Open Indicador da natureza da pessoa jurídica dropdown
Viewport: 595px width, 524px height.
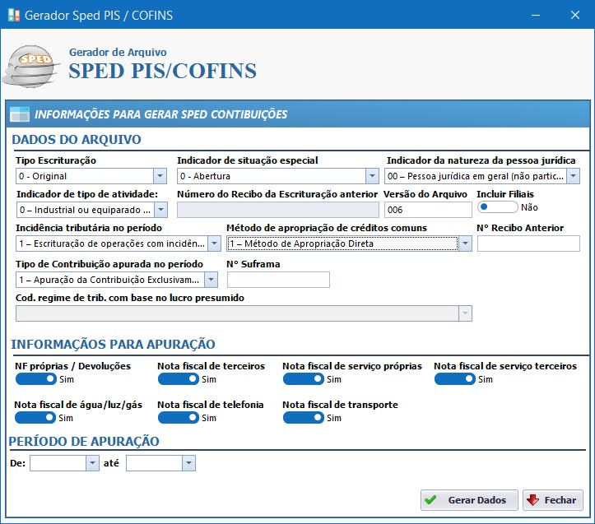tap(573, 176)
